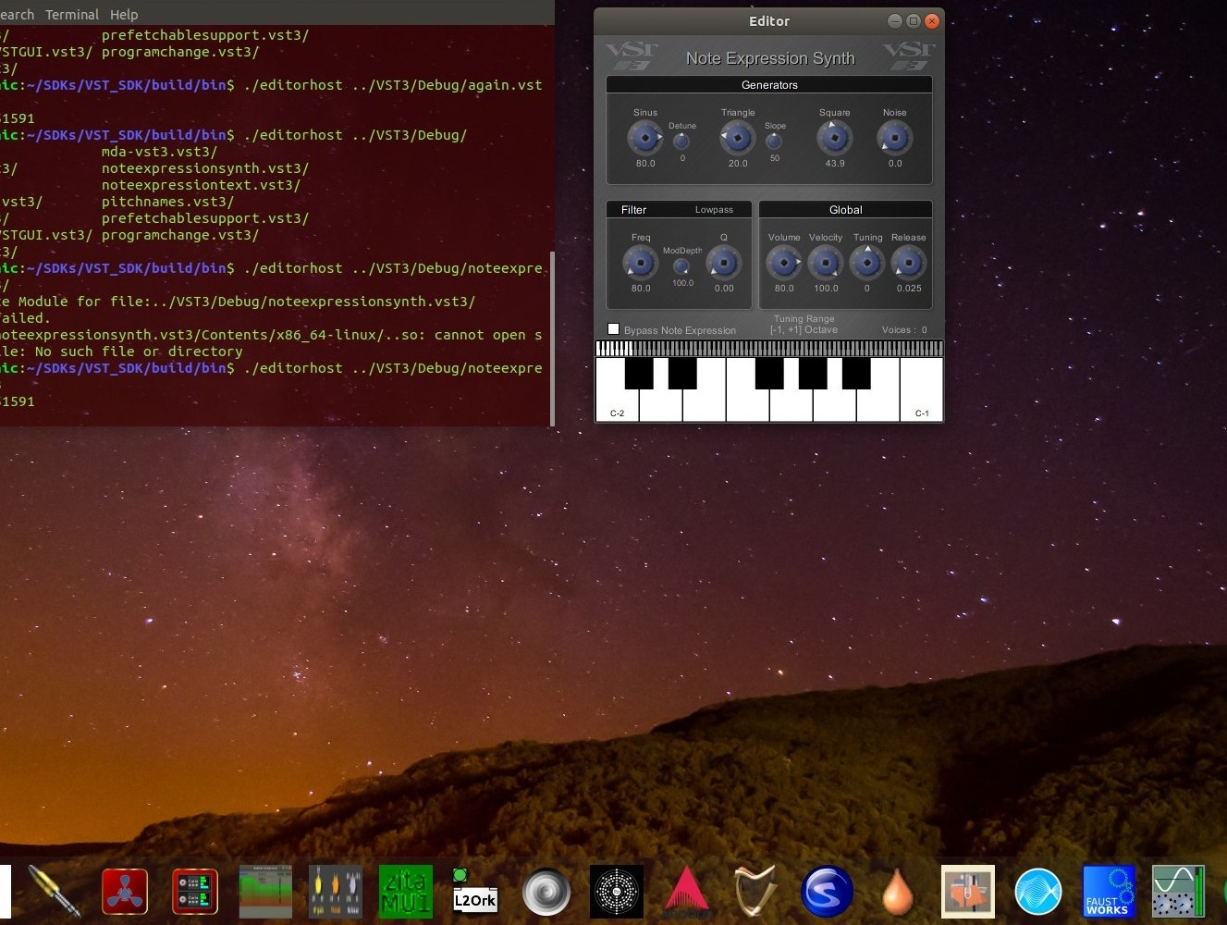
Task: Open the Tuning Range octave selector
Action: (x=804, y=329)
